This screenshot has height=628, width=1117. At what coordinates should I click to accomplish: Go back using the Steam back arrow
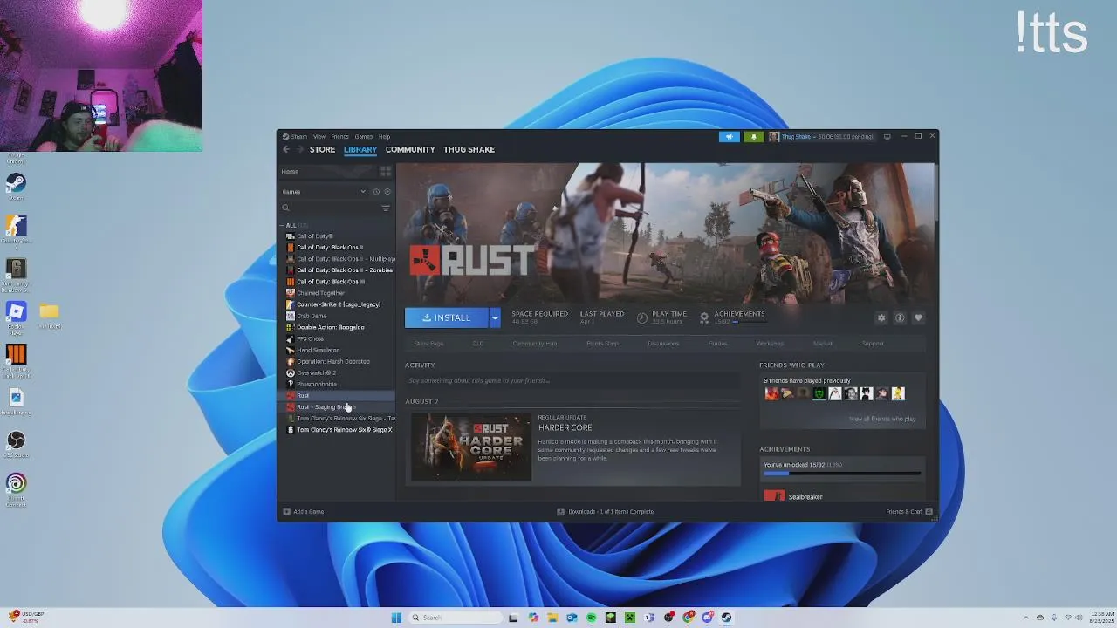tap(285, 149)
